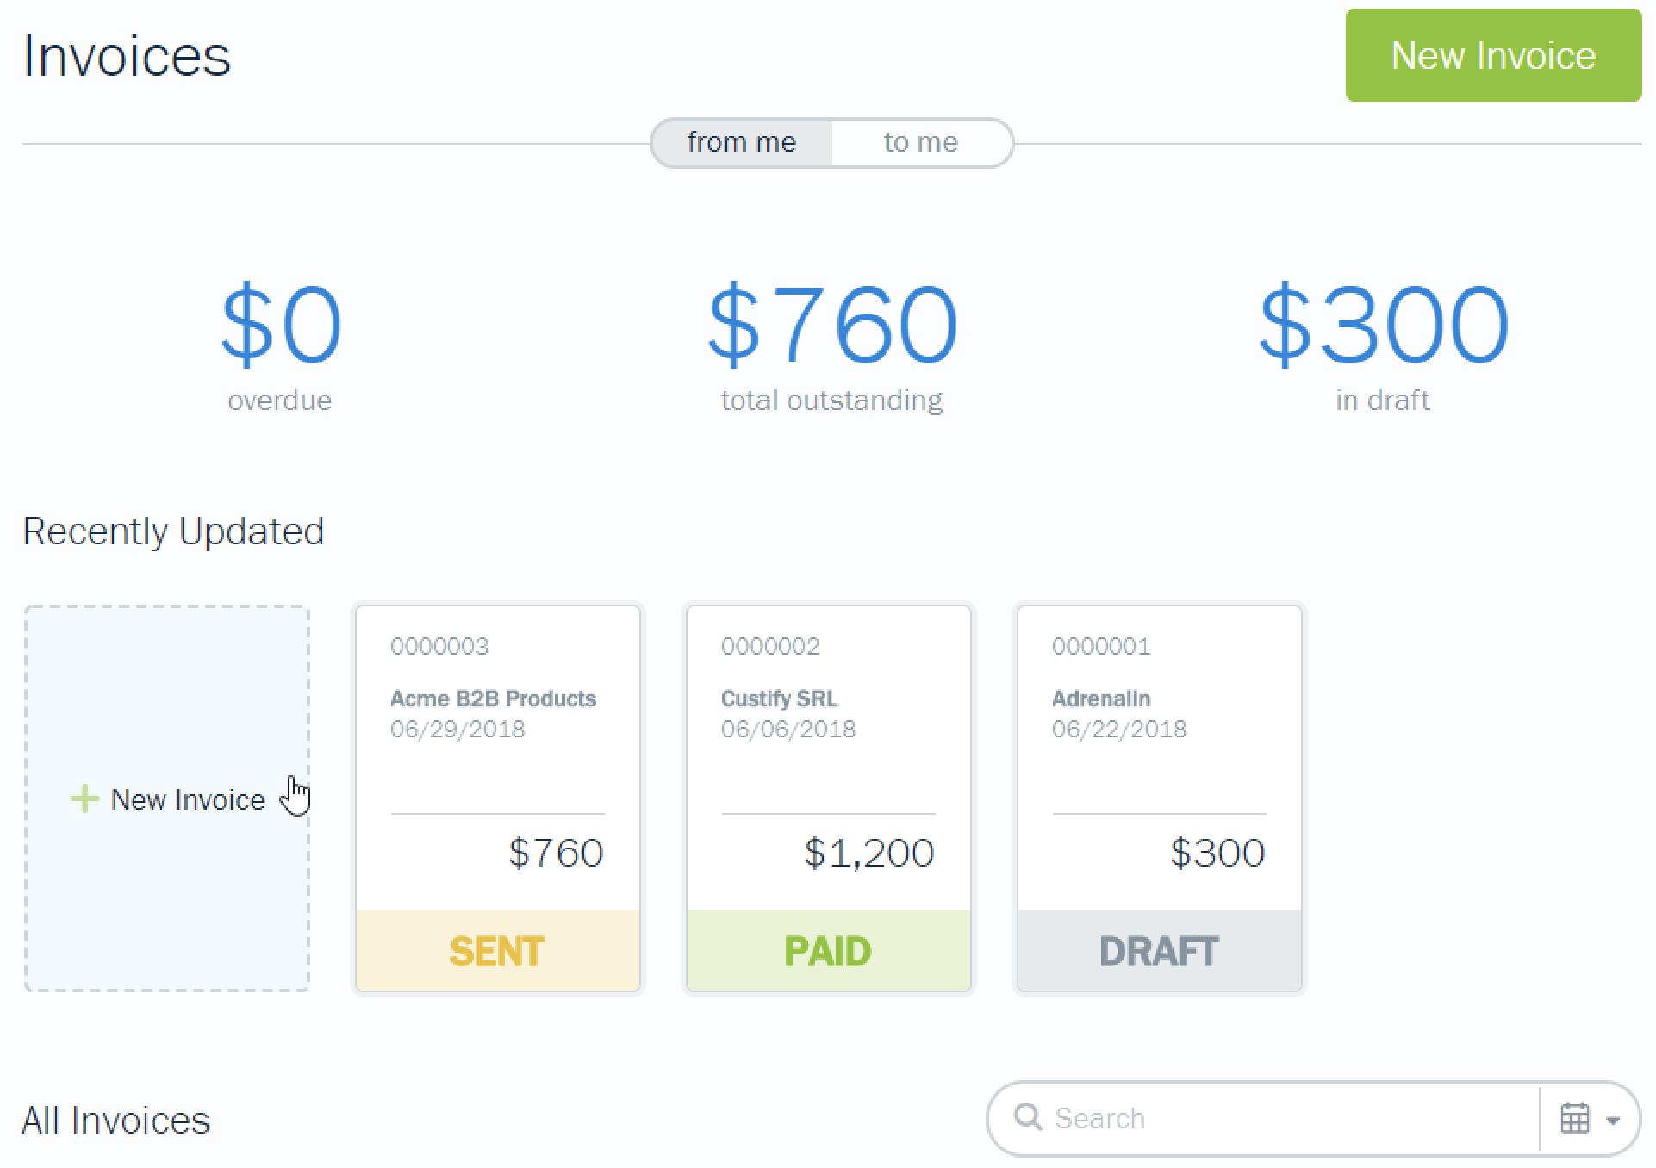The width and height of the screenshot is (1656, 1168).
Task: Switch to the 'from me' tab
Action: 739,143
